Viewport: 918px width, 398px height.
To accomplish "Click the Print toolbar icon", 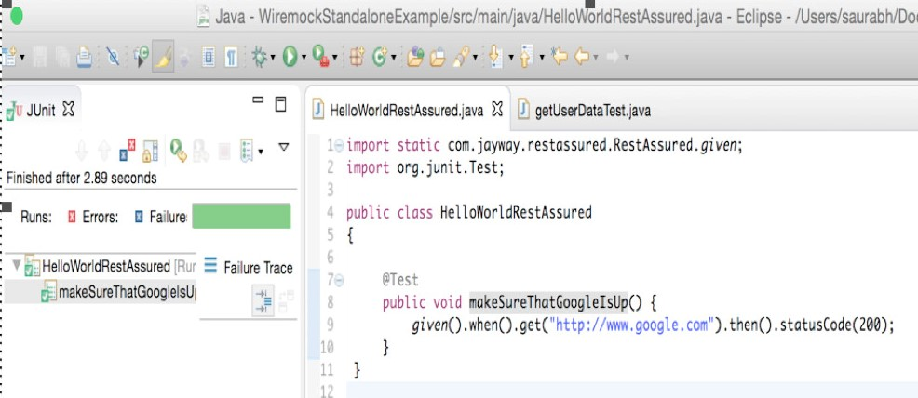I will [85, 57].
